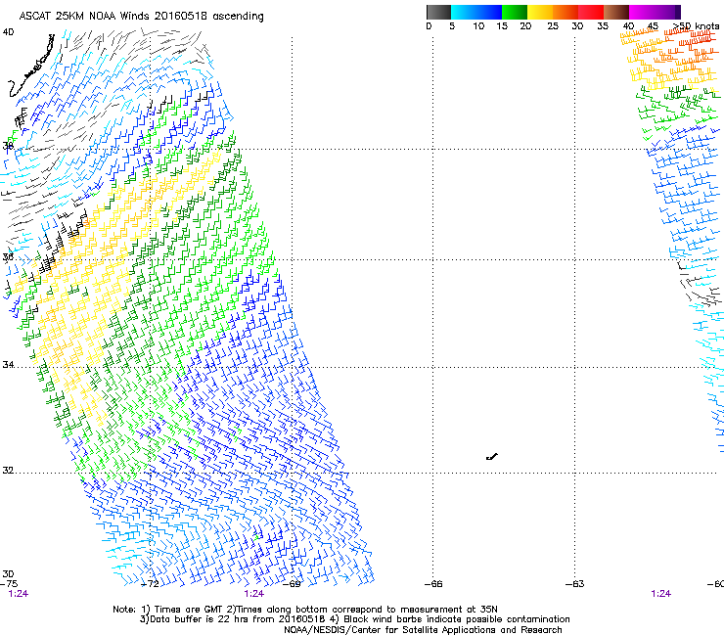Click the black coastline outline at top left
This screenshot has width=724, height=636.
[31, 66]
